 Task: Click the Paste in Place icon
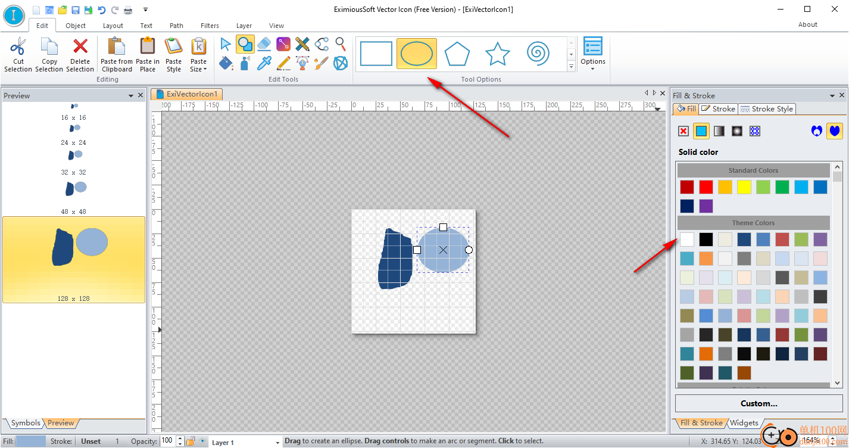[148, 46]
